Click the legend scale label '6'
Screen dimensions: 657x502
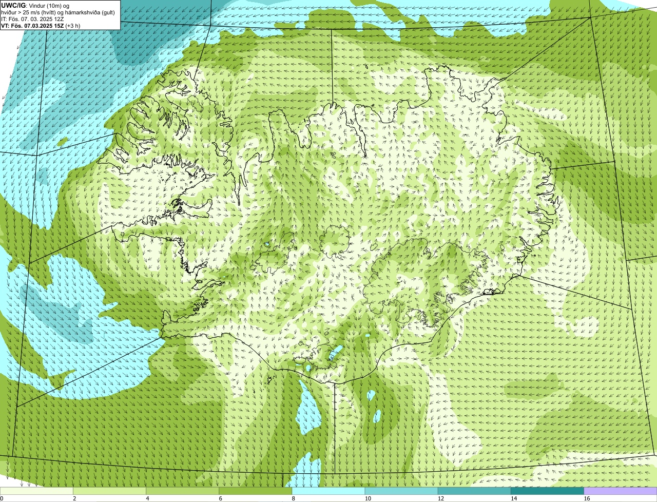click(221, 498)
